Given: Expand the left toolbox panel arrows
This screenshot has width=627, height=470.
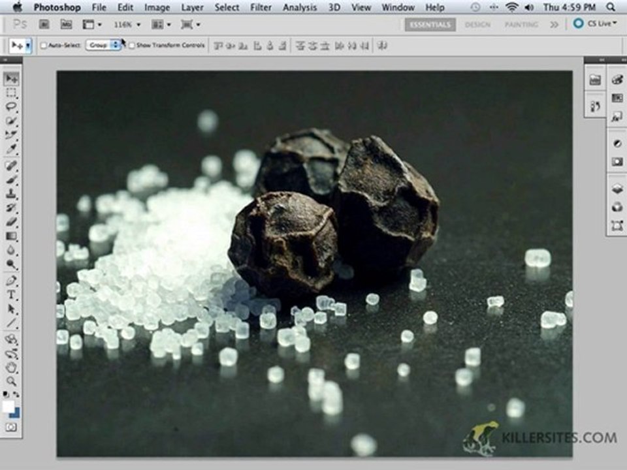Looking at the screenshot, I should click(x=5, y=60).
